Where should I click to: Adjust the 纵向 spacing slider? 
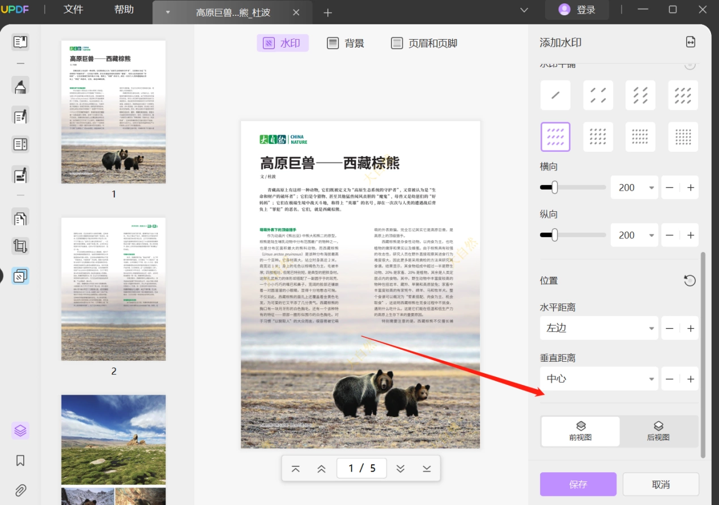point(573,235)
